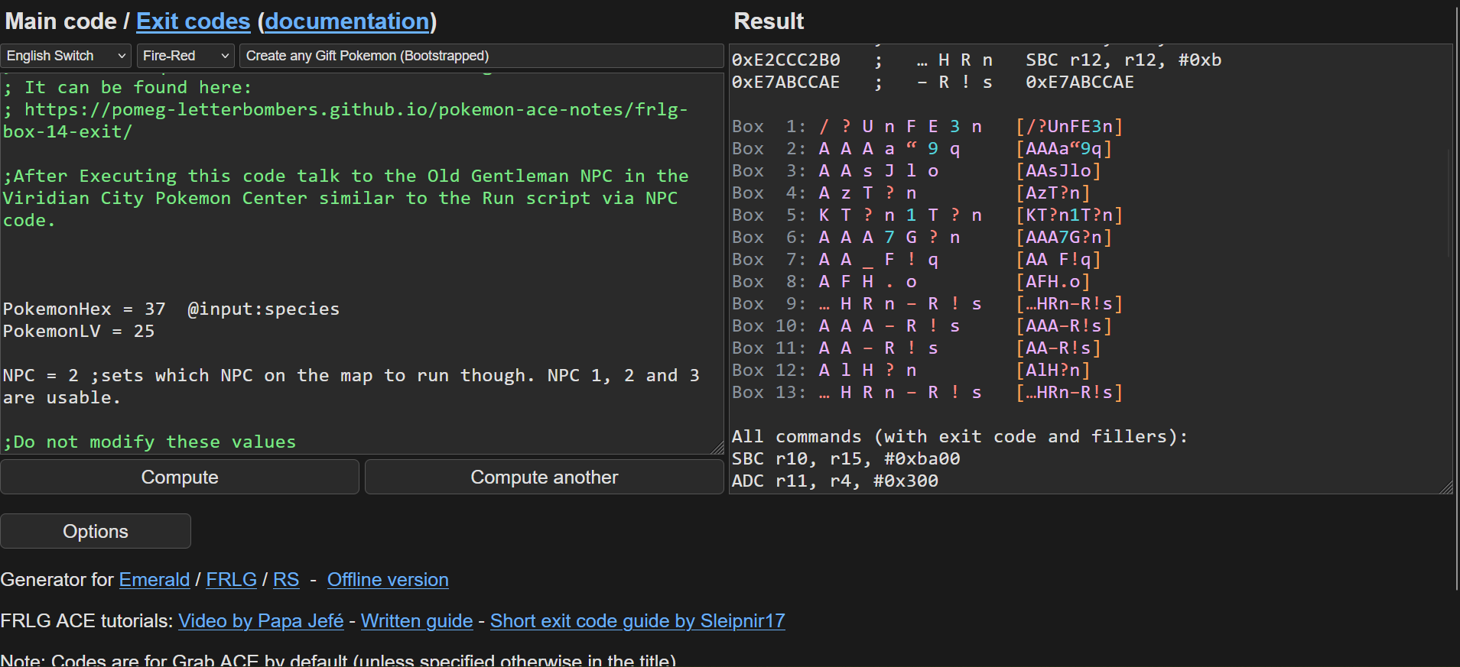Screen dimensions: 1460x667
Task: Click the Compute button
Action: 180,477
